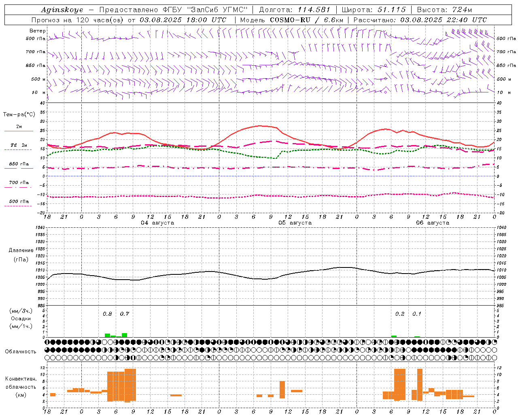The height and width of the screenshot is (415, 518).
Task: Click the 850 гПа temperature legend entry
Action: click(19, 164)
